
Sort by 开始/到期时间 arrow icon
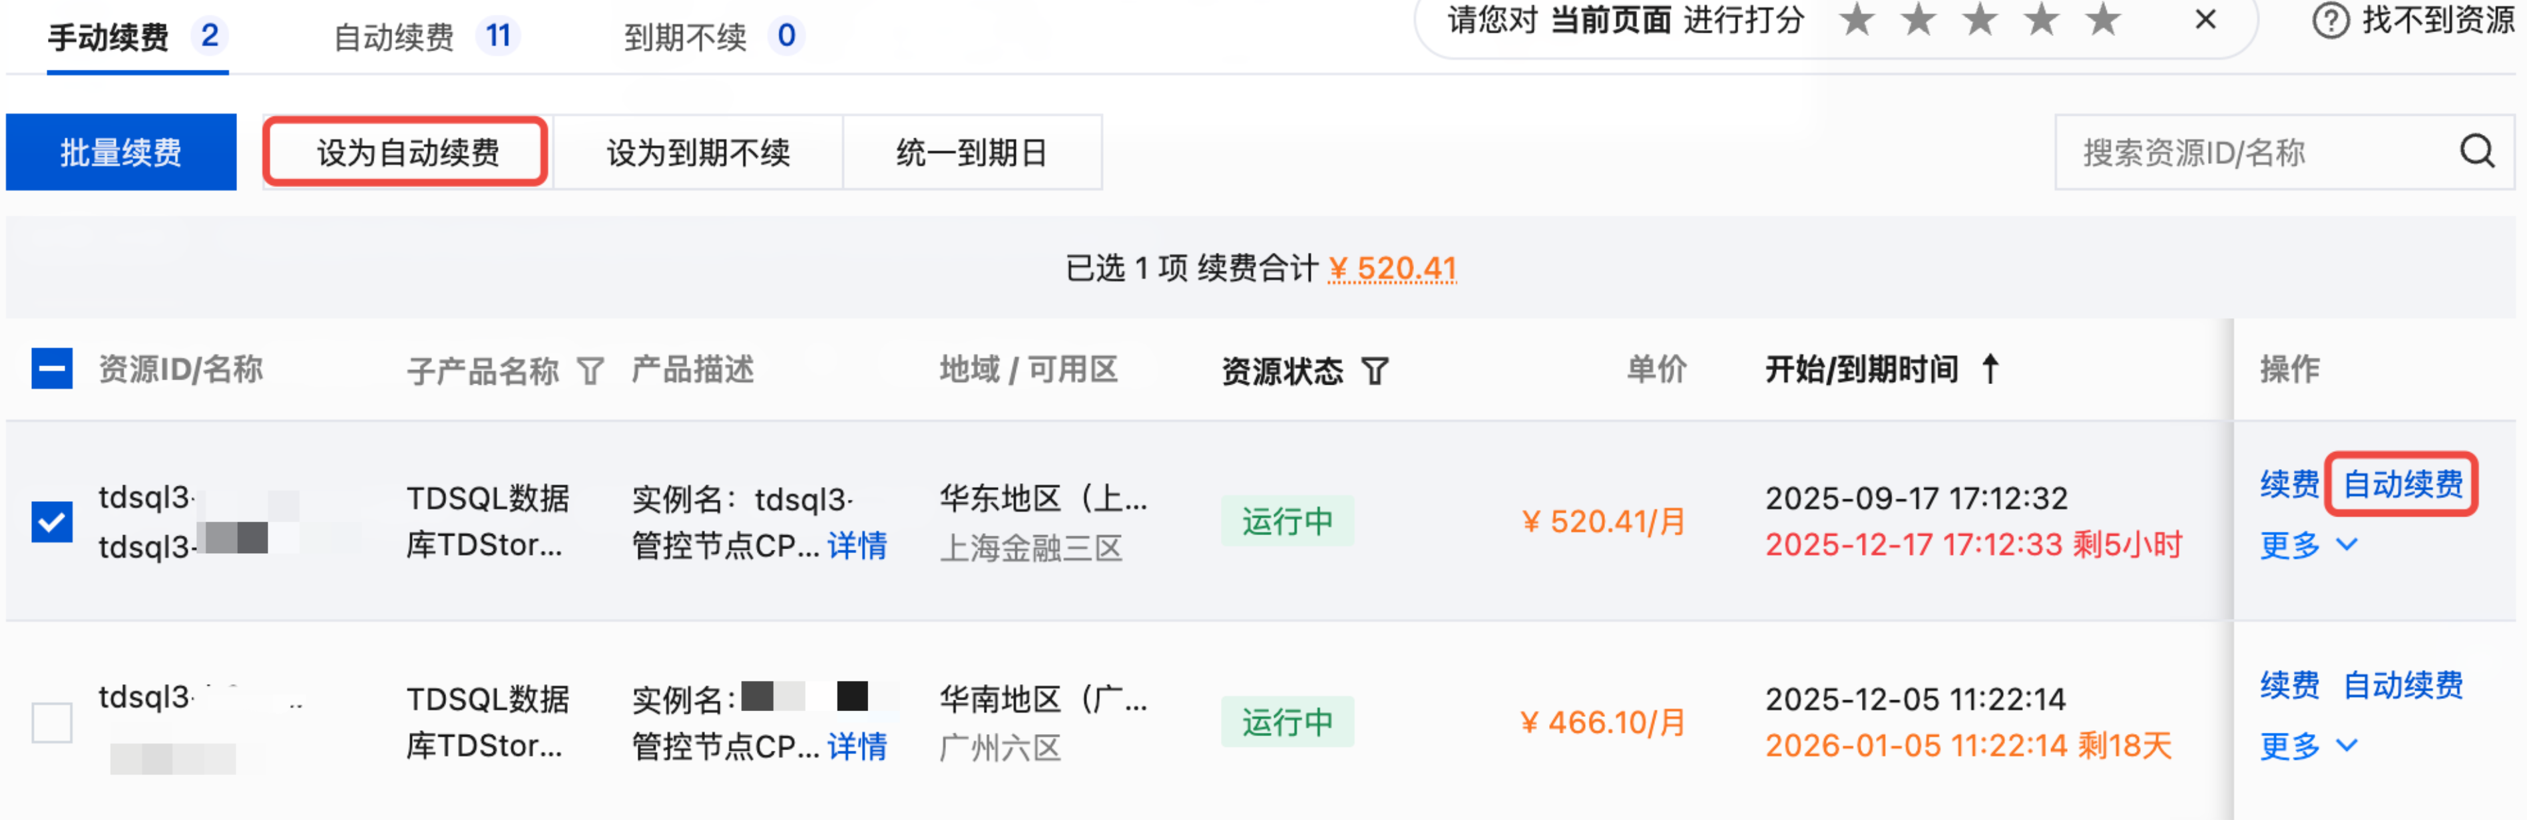click(1990, 369)
